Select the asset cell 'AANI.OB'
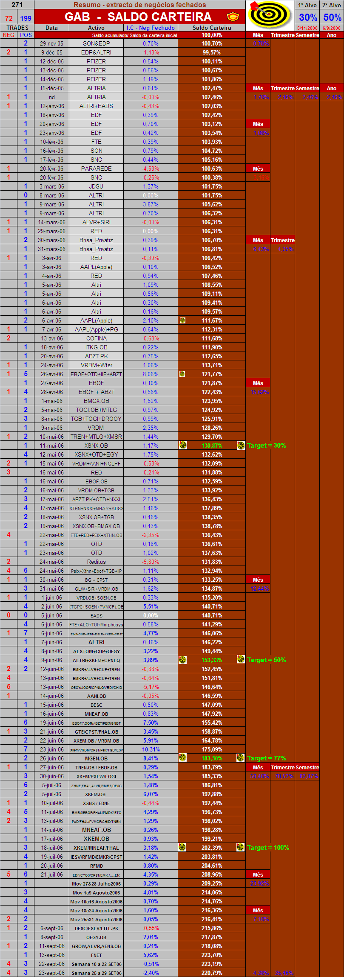Image resolution: width=344 pixels, height=977 pixels. [x=96, y=696]
